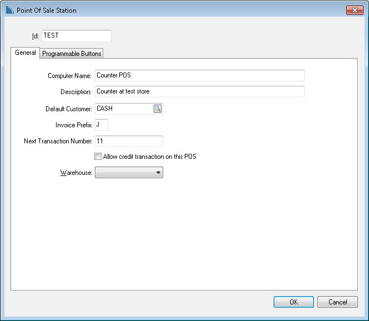Click into the Computer Name field
Image resolution: width=369 pixels, height=321 pixels.
pos(200,76)
